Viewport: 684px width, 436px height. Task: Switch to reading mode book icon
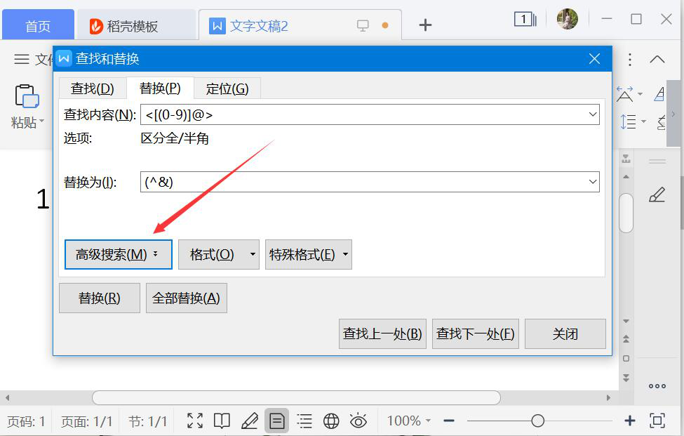pyautogui.click(x=222, y=421)
